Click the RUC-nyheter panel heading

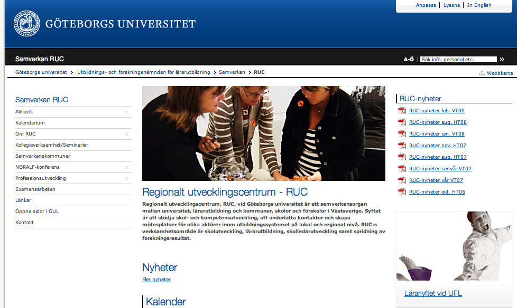point(420,99)
